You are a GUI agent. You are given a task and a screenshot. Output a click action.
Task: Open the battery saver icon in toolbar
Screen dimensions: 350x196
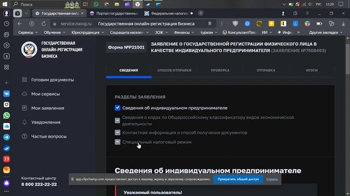click(x=319, y=23)
